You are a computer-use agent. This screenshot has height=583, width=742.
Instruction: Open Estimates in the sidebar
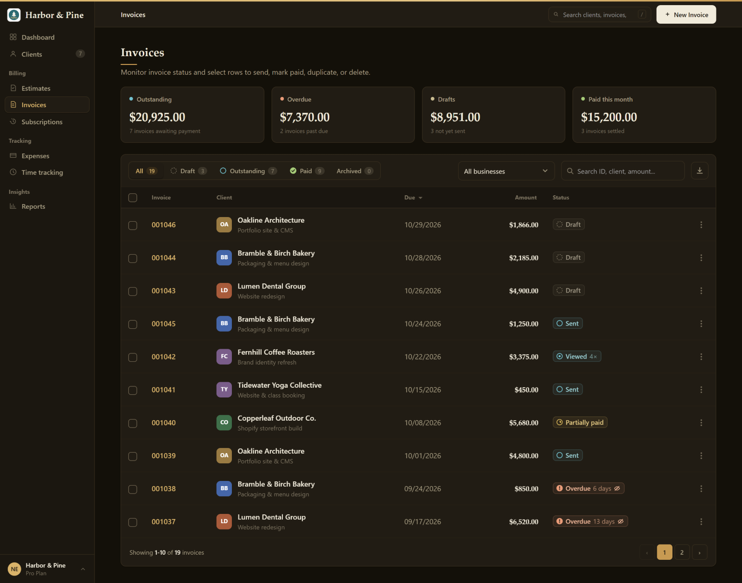[47, 88]
